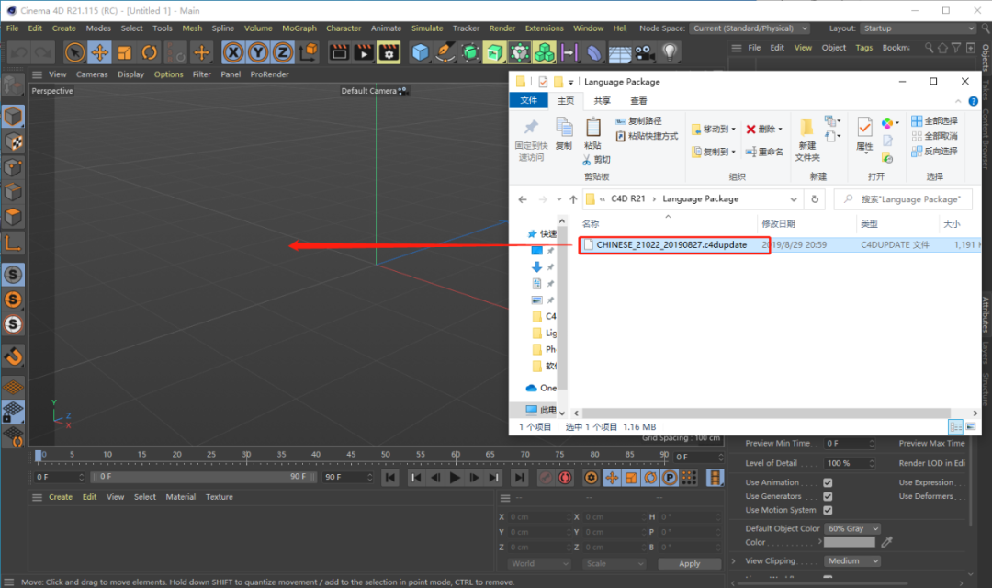The height and width of the screenshot is (588, 992).
Task: Enable Axis mode L icon
Action: pyautogui.click(x=13, y=243)
